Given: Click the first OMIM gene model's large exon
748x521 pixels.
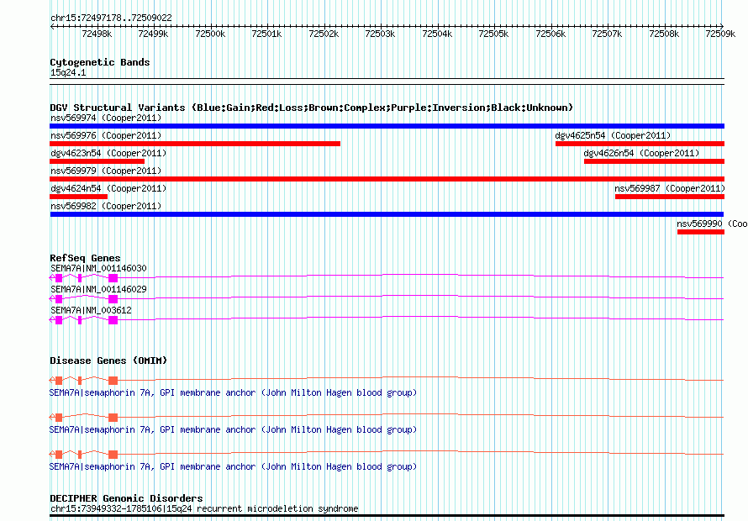Looking at the screenshot, I should pyautogui.click(x=113, y=381).
